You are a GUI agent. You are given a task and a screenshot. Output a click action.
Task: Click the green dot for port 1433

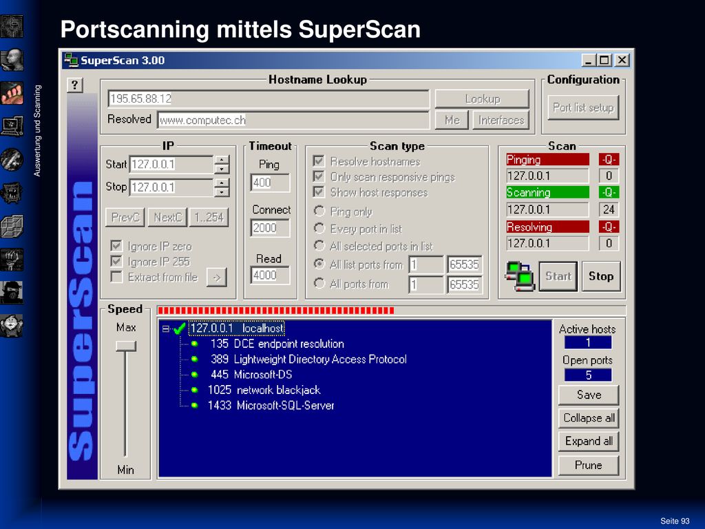coord(195,405)
